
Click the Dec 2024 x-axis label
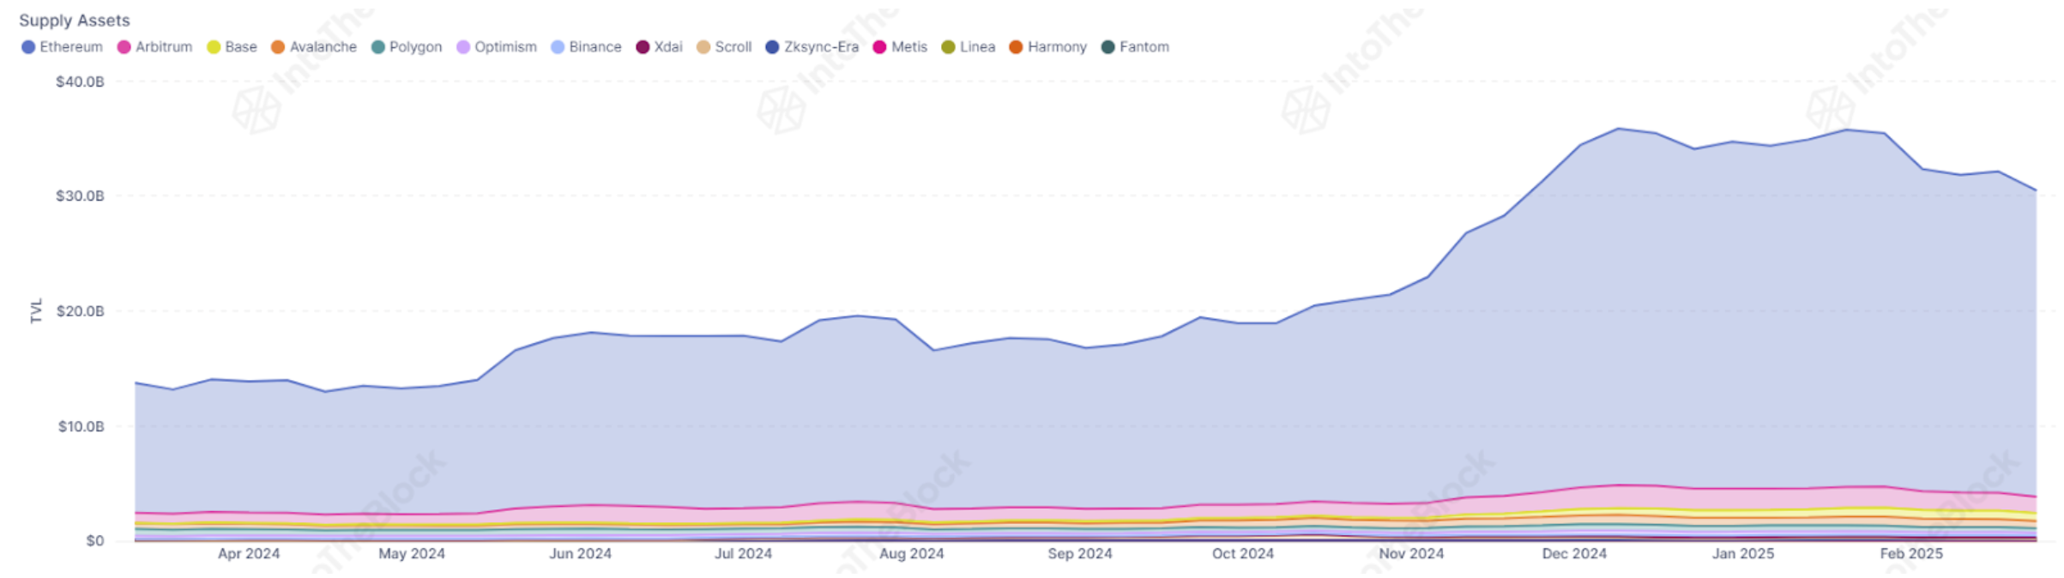coord(1574,554)
